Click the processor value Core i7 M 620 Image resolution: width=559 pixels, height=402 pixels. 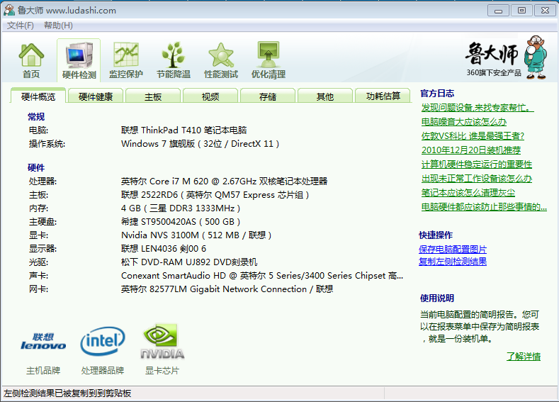click(x=224, y=182)
